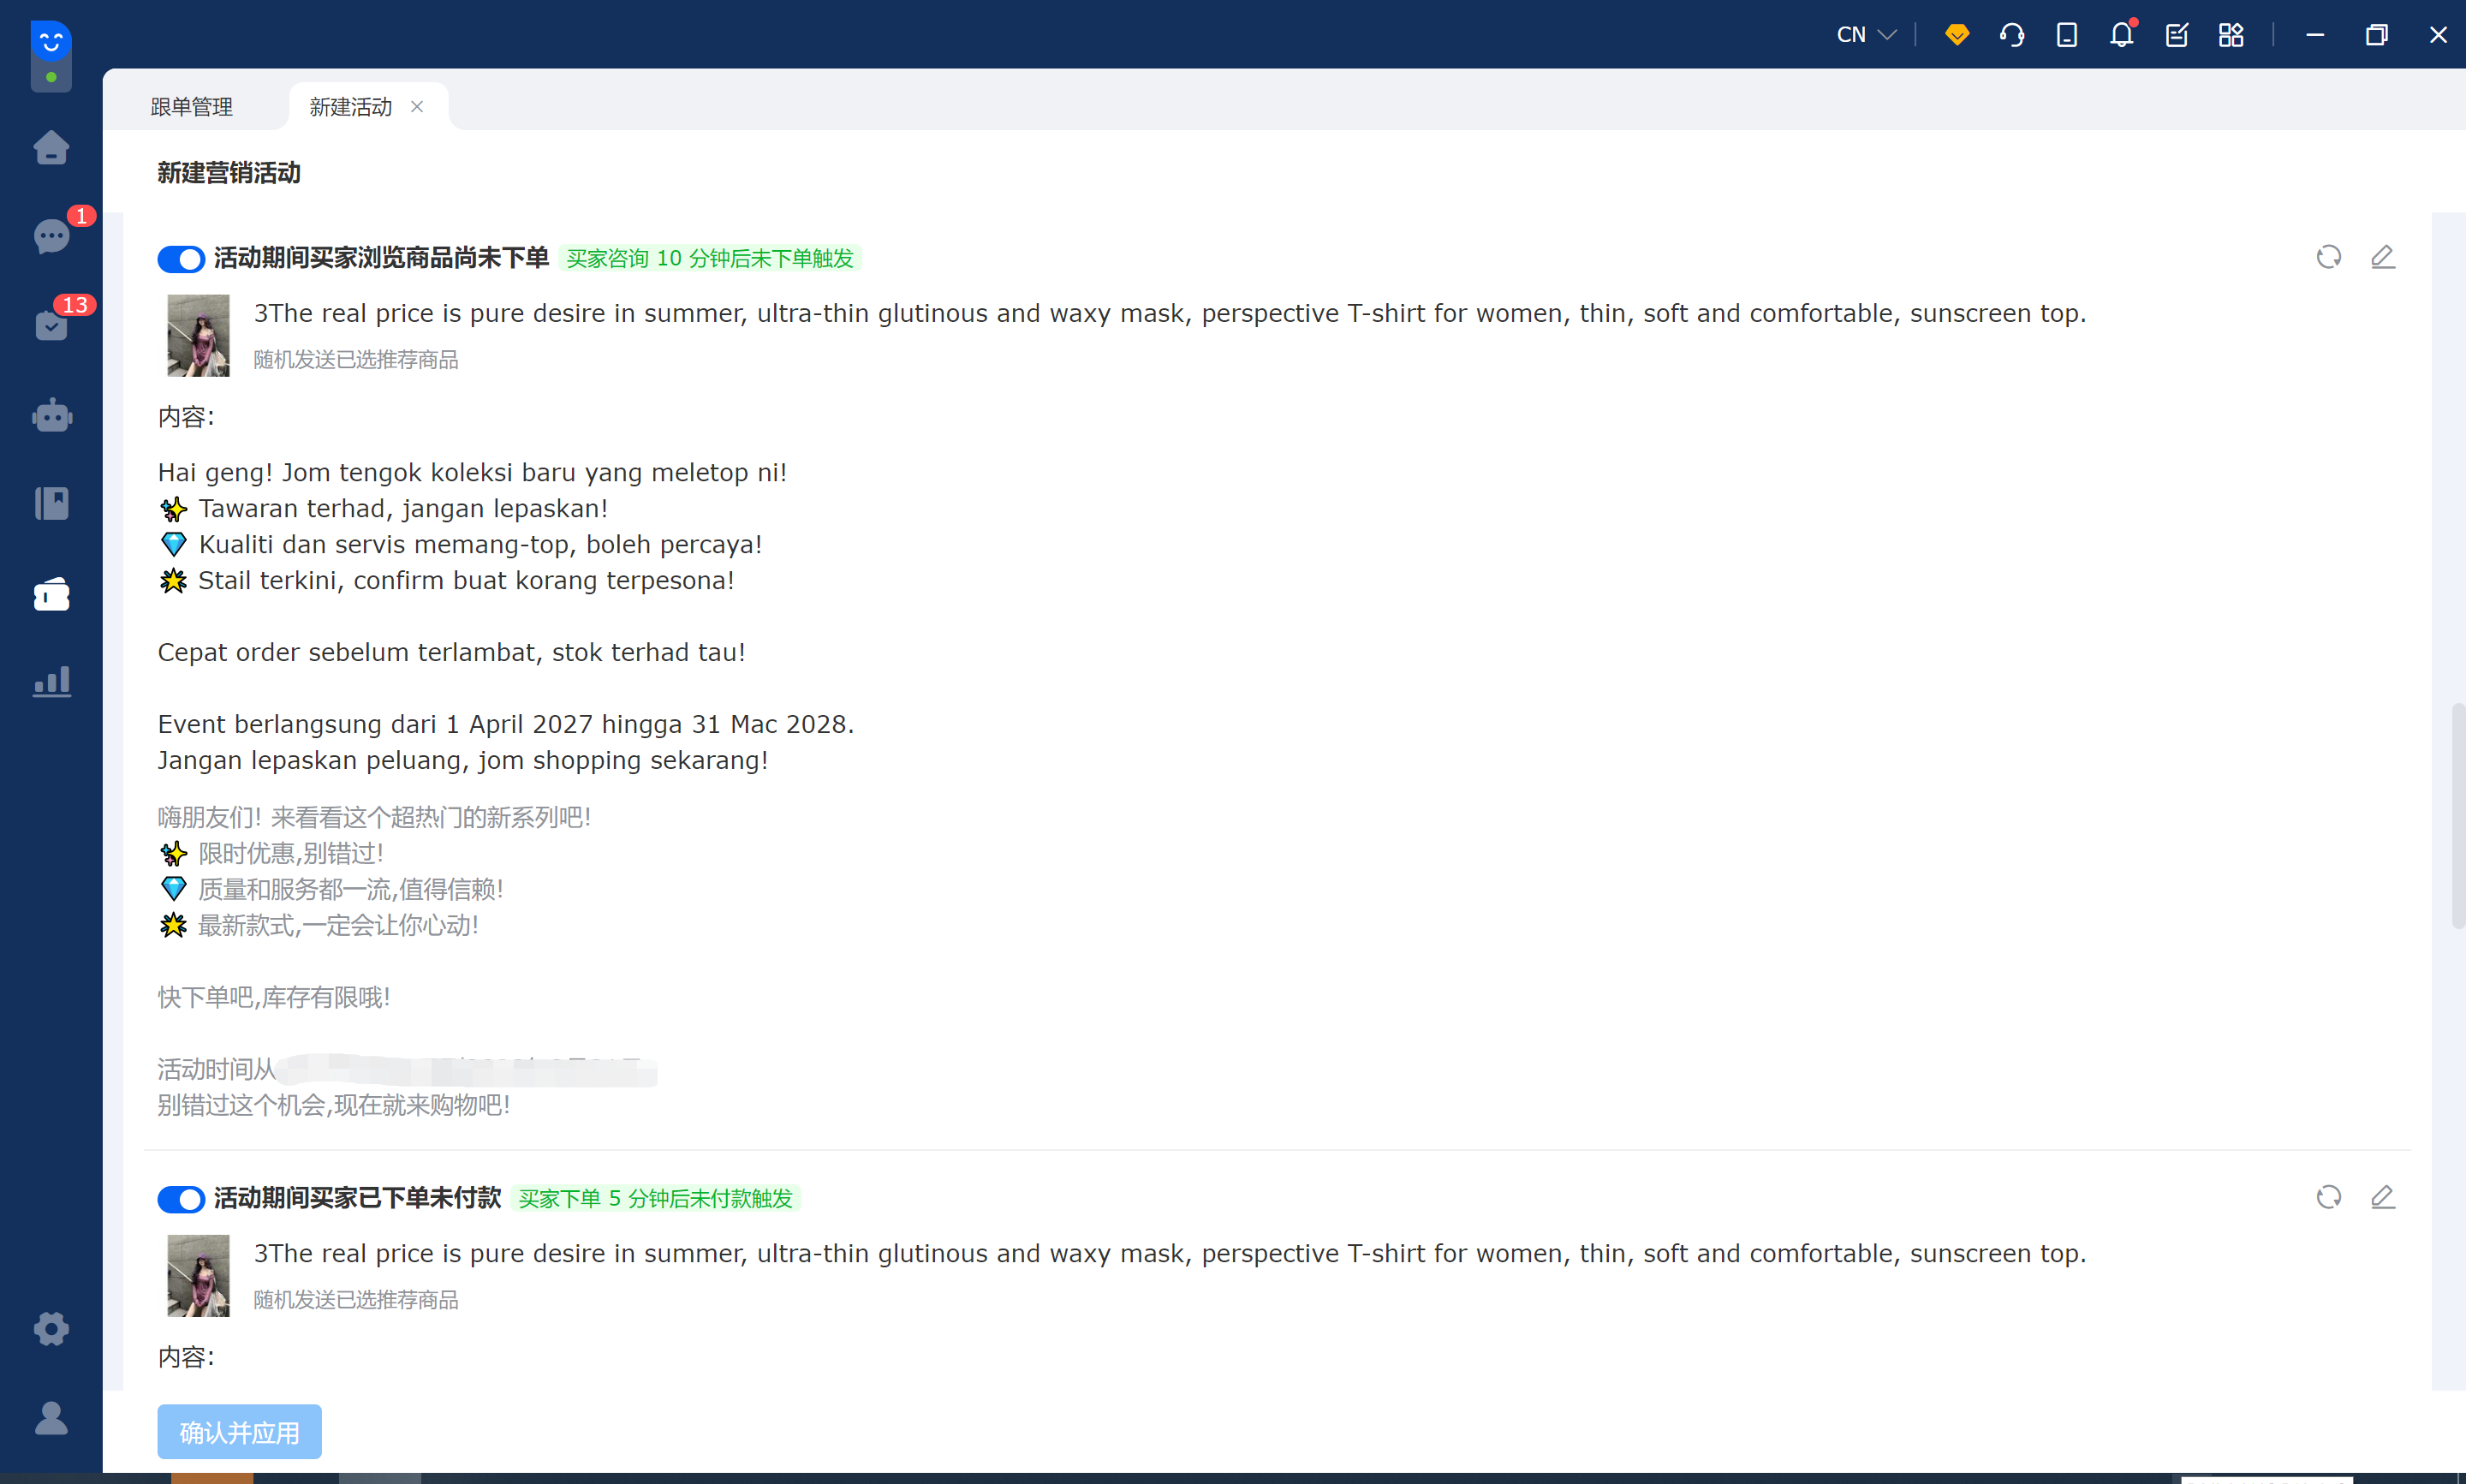Image resolution: width=2466 pixels, height=1484 pixels.
Task: Click the mobile device icon in title bar
Action: coord(2066,35)
